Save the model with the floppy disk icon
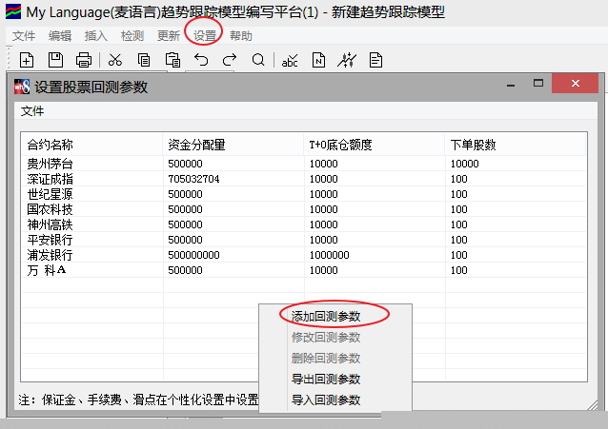608x429 pixels. pos(55,61)
